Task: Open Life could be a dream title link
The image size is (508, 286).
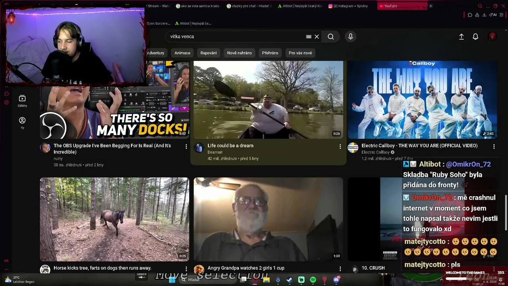Action: click(x=231, y=146)
